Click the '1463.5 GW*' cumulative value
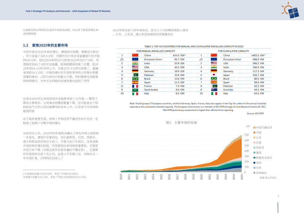This screenshot has height=215, width=304. [x=258, y=55]
